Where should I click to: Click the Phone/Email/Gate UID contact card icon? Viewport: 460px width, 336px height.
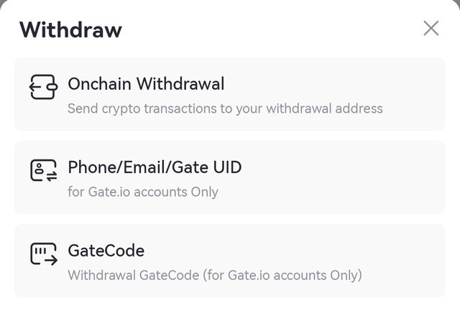44,170
